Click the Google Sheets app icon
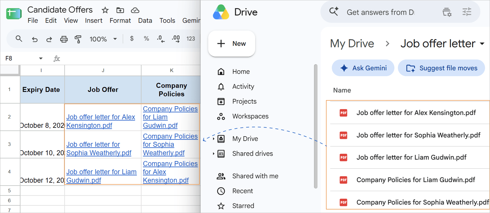 [14, 13]
